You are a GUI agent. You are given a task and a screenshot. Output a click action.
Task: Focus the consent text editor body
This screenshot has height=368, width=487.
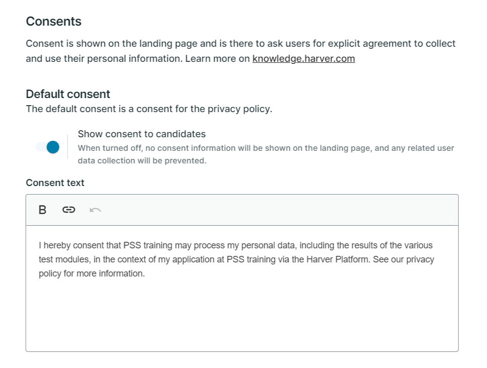tap(242, 289)
